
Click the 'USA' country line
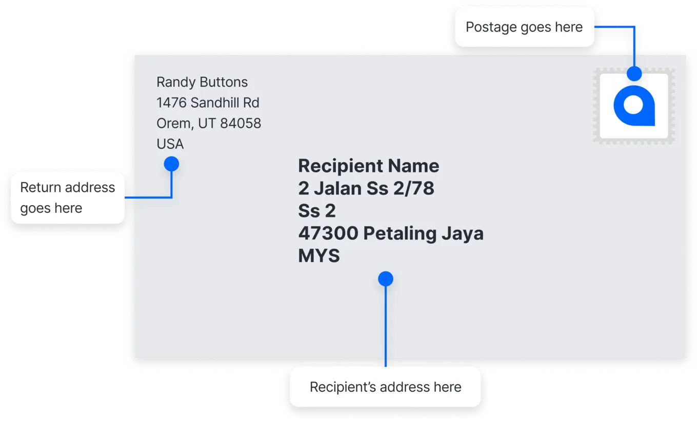click(x=170, y=144)
